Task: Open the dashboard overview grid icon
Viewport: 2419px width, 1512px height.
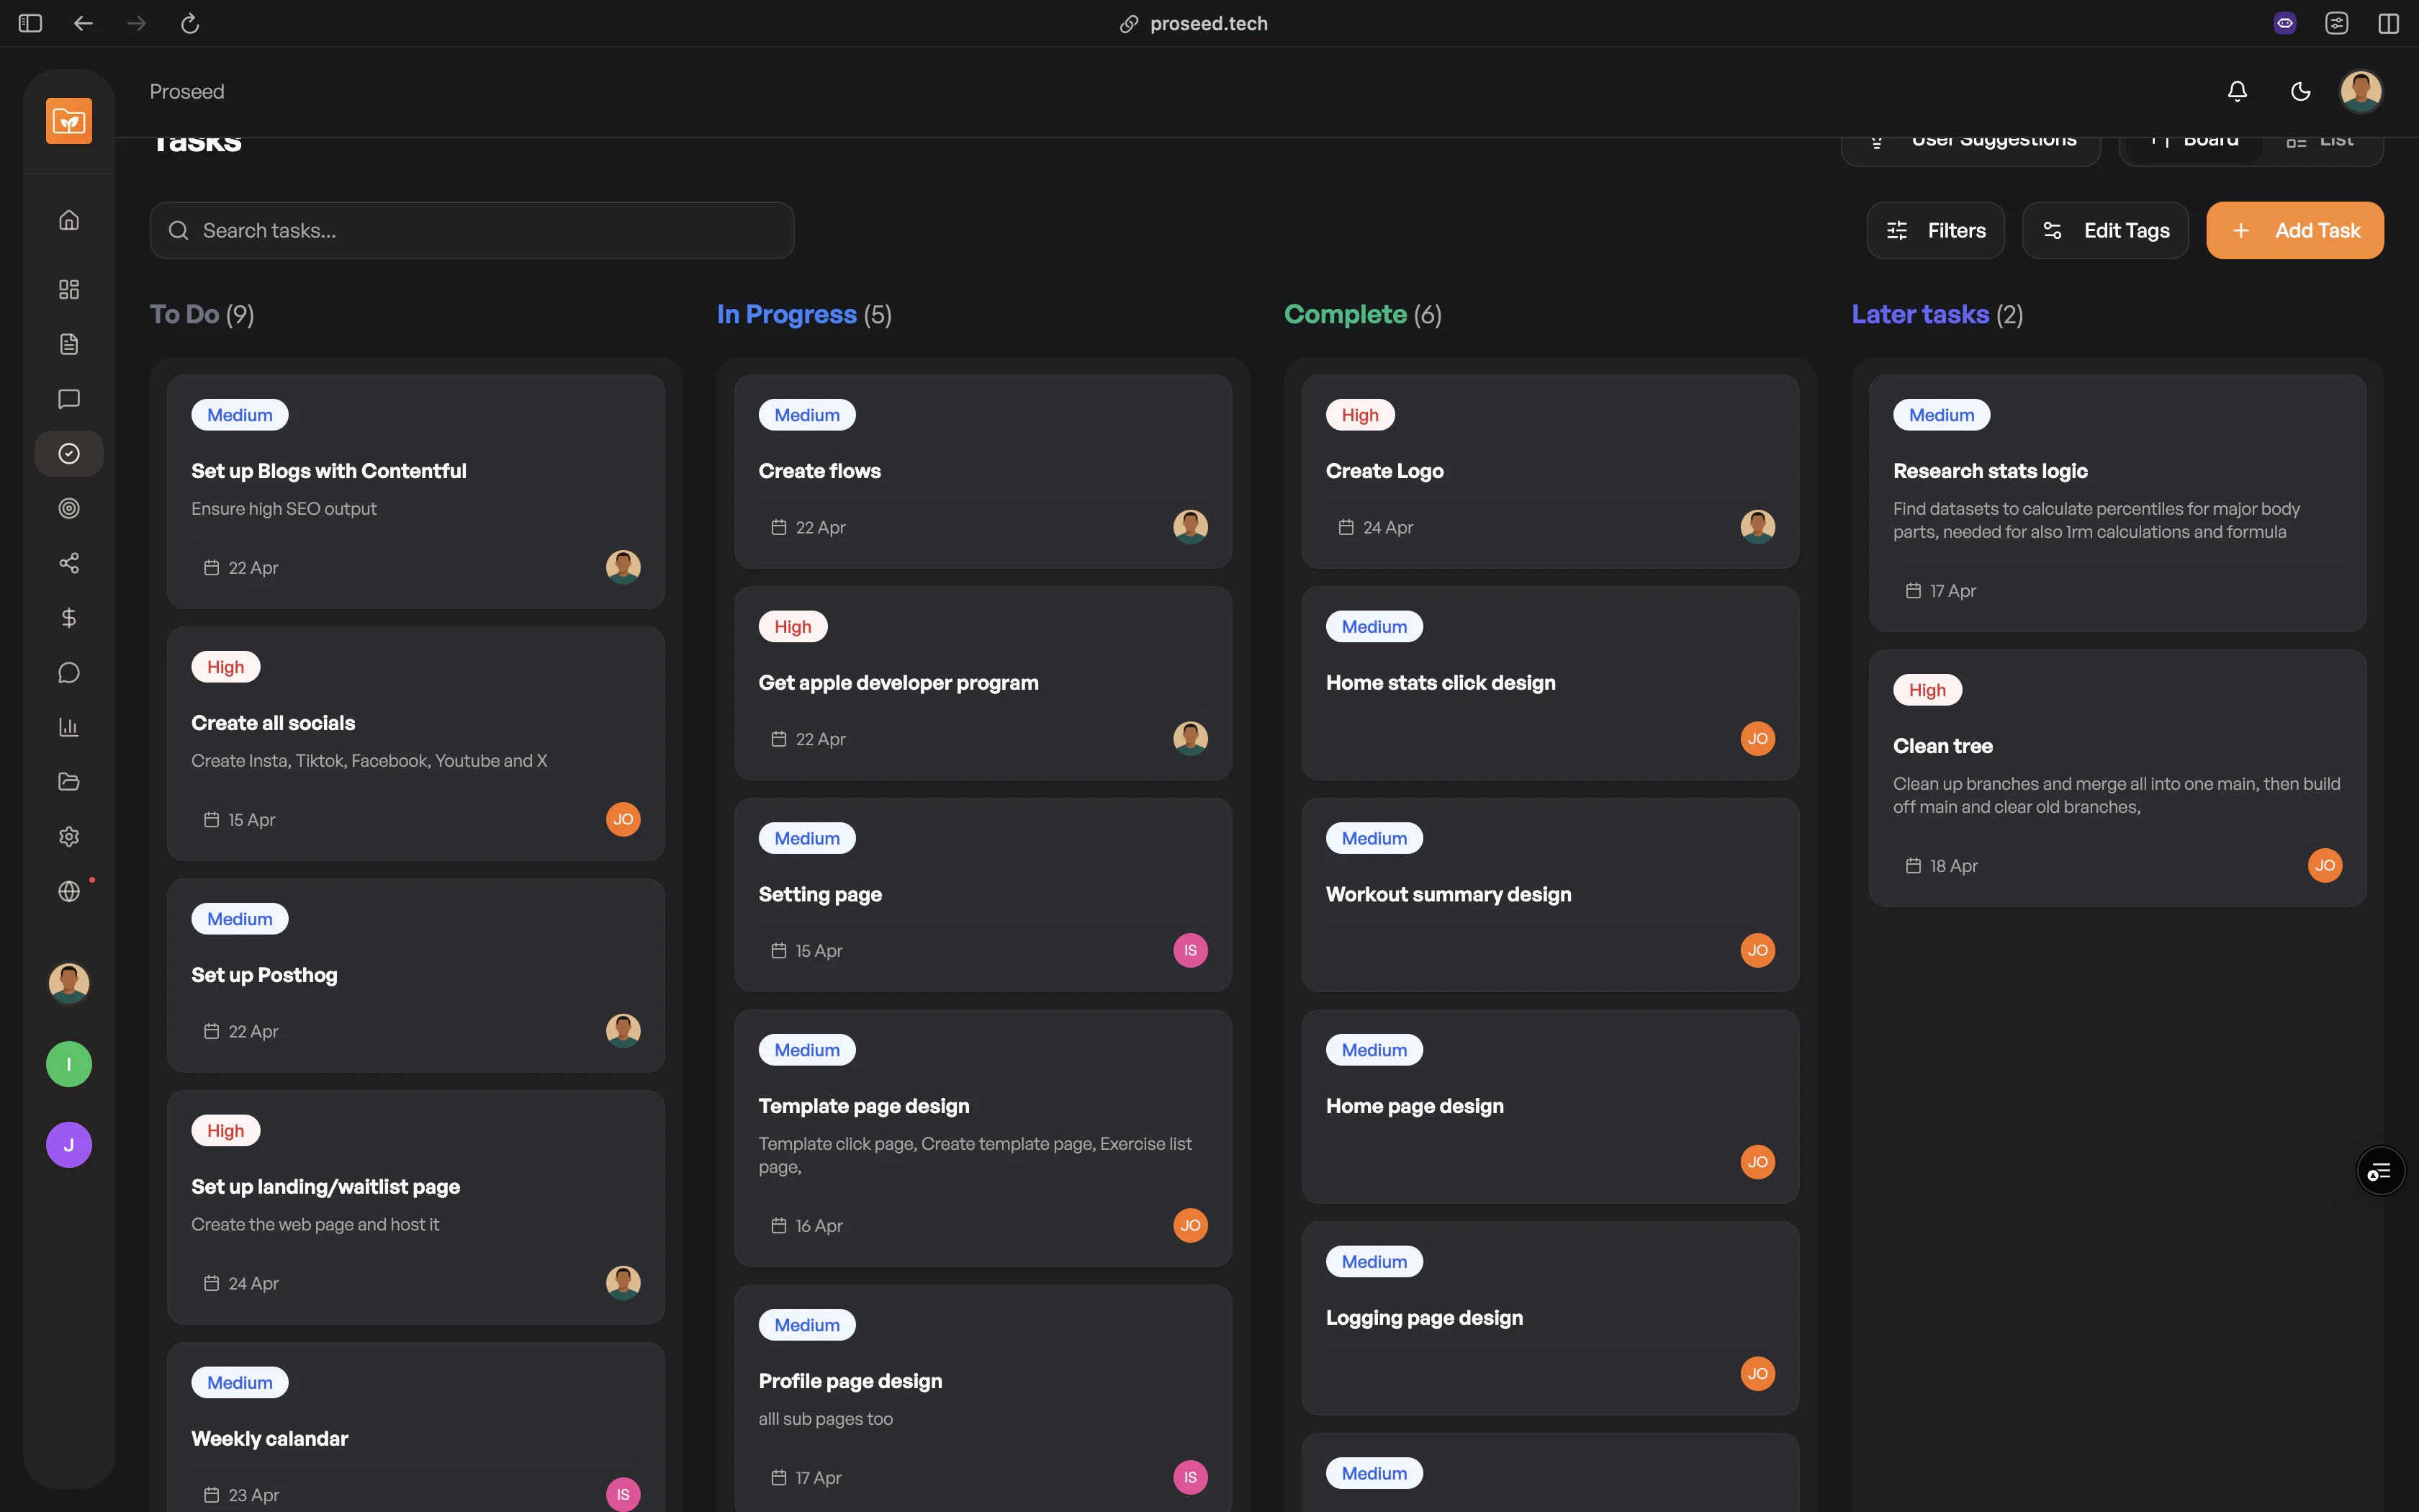Action: 68,289
